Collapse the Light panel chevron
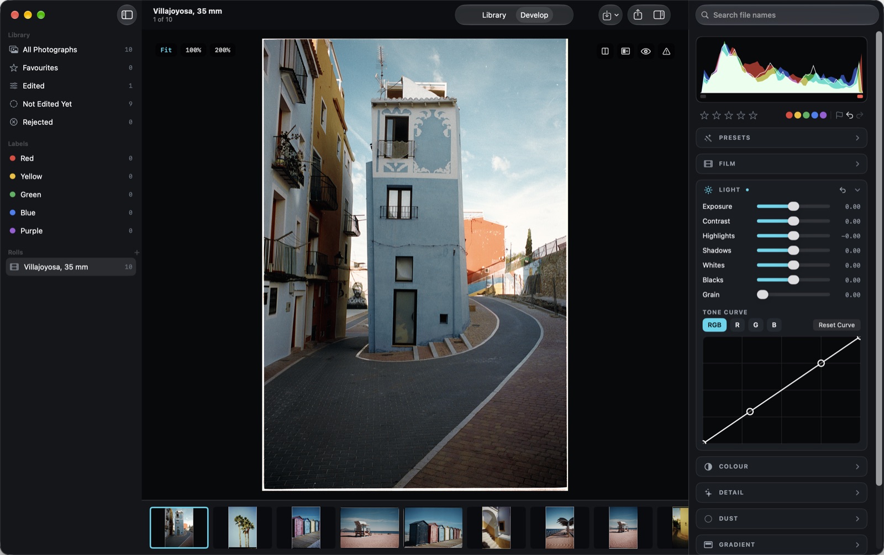Screen dimensions: 884x555 point(857,190)
